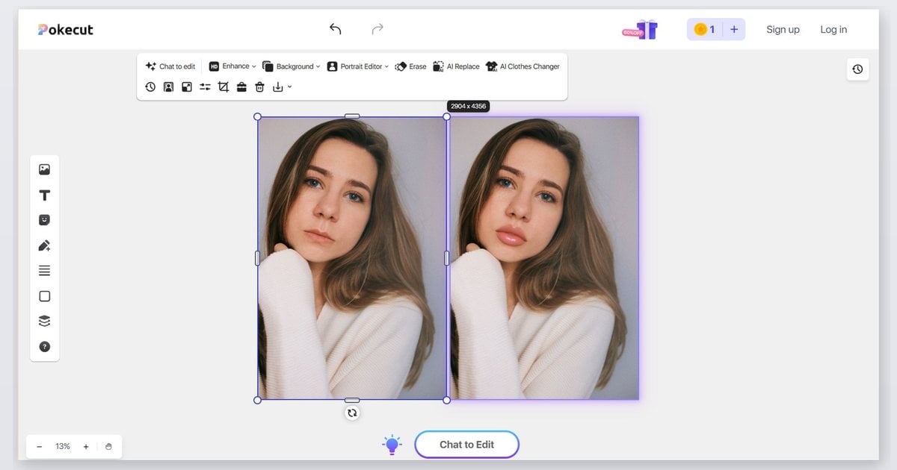This screenshot has height=470, width=897.
Task: Click the top edge midpoint handle
Action: tap(352, 116)
